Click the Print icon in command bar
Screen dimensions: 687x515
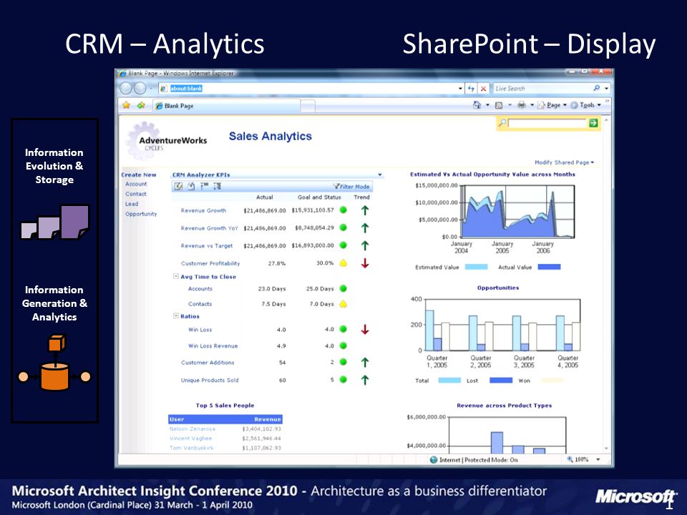pos(522,105)
